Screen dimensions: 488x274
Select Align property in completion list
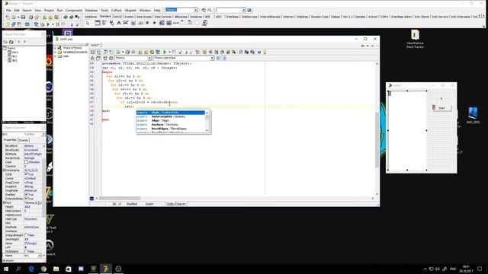(x=171, y=120)
